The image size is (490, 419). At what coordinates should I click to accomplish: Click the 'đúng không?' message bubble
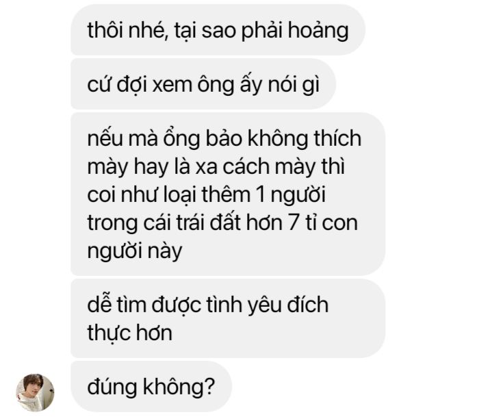pyautogui.click(x=151, y=387)
